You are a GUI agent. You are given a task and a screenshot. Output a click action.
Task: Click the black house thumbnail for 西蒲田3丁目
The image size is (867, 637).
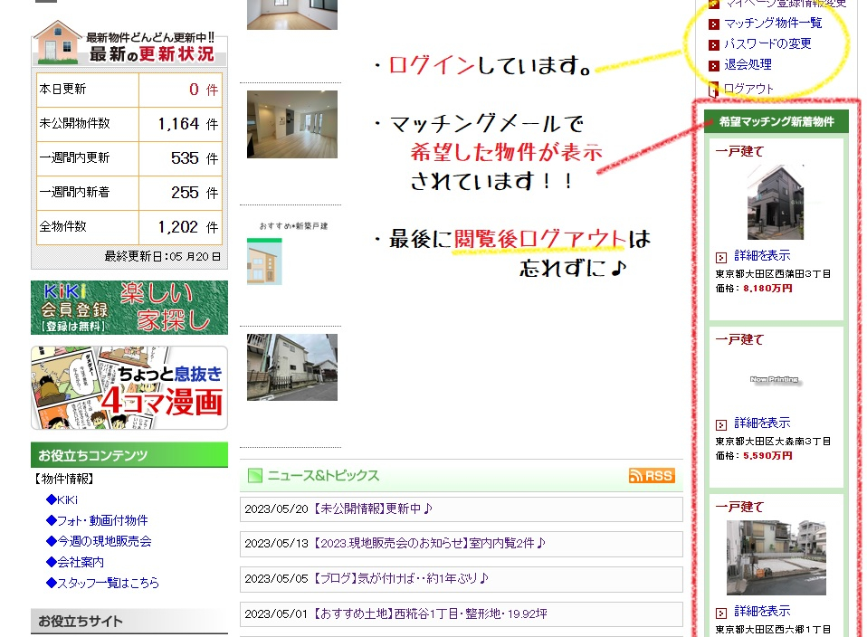click(776, 202)
